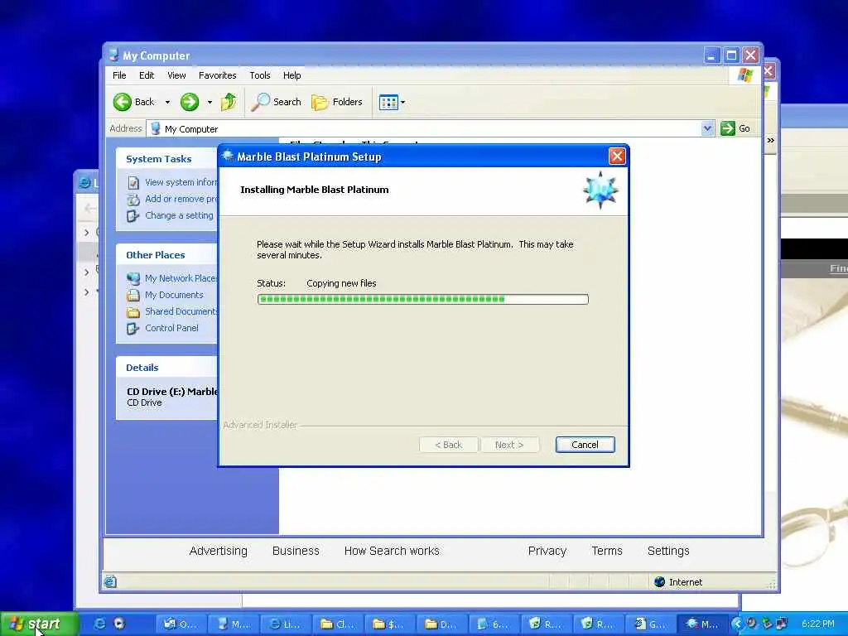Switch to the My Computer taskbar button
848x636 pixels.
pyautogui.click(x=234, y=624)
